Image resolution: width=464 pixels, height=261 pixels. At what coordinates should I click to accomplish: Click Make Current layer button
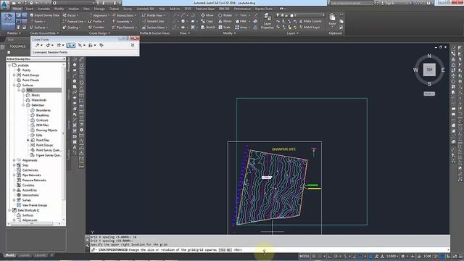[310, 21]
